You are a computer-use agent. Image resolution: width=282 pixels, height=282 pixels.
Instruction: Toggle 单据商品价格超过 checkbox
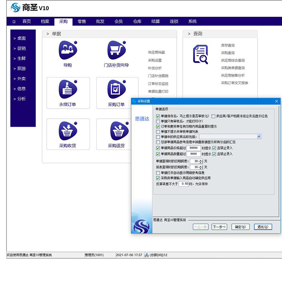coord(158,148)
